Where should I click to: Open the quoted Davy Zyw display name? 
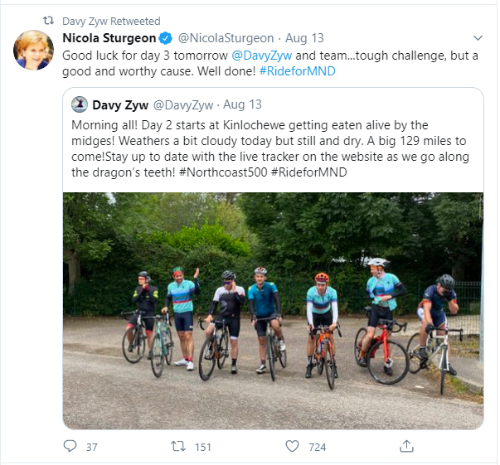coord(119,104)
